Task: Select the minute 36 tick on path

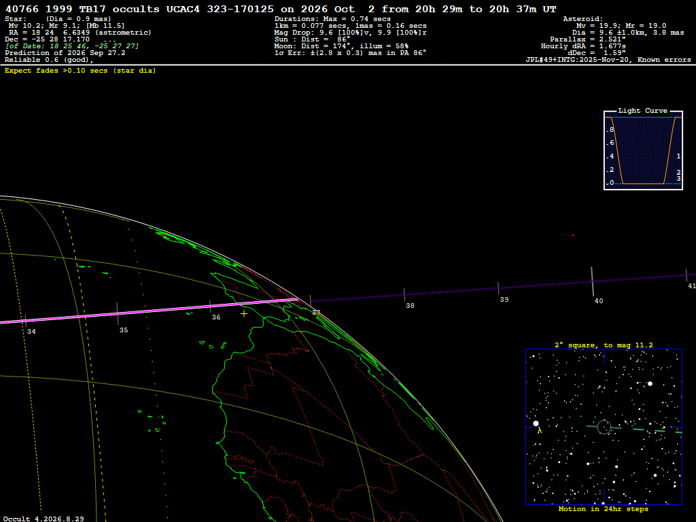Action: (x=211, y=307)
